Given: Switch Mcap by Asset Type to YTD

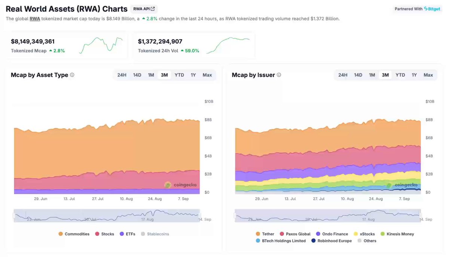Looking at the screenshot, I should [x=179, y=75].
